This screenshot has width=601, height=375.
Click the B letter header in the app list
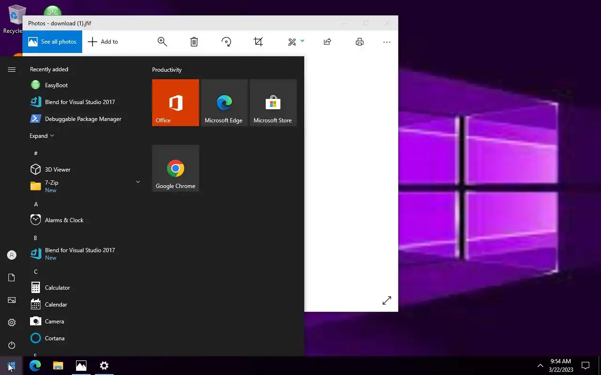36,238
